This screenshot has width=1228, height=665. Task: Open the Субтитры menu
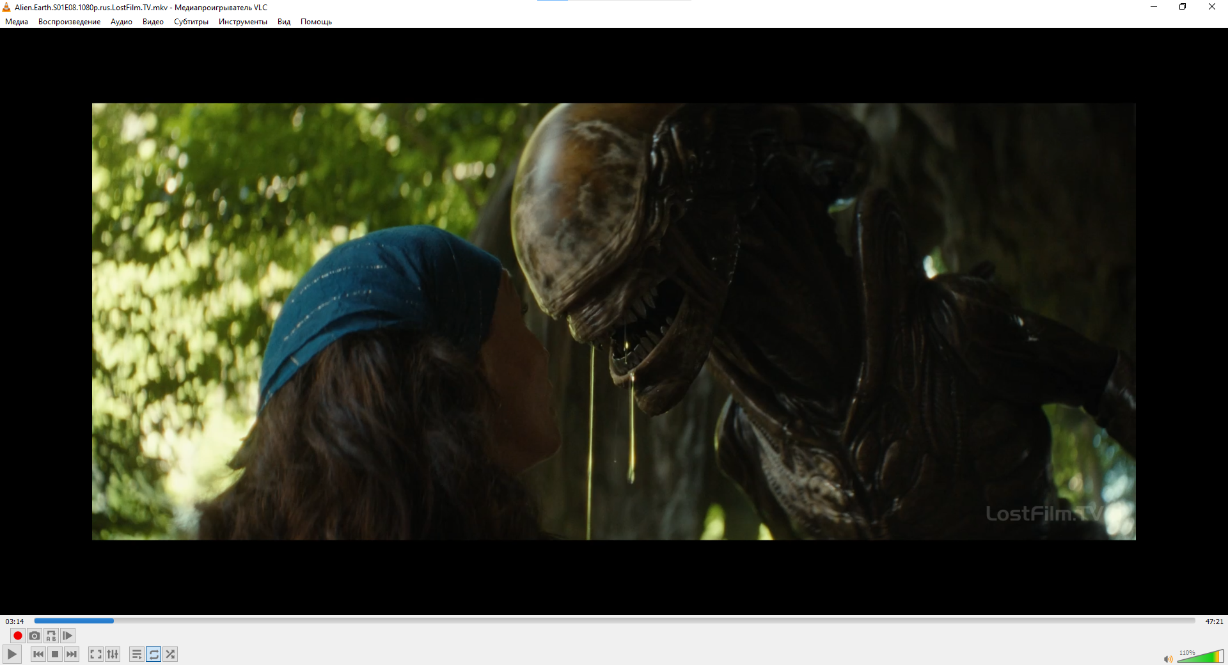click(x=191, y=22)
